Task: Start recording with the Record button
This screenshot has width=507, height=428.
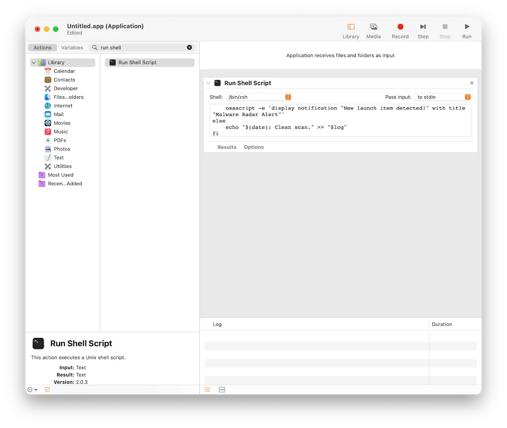Action: click(x=400, y=27)
